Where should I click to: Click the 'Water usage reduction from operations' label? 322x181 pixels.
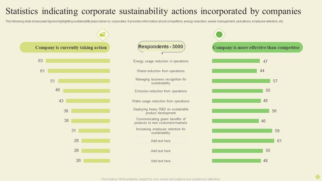161,101
